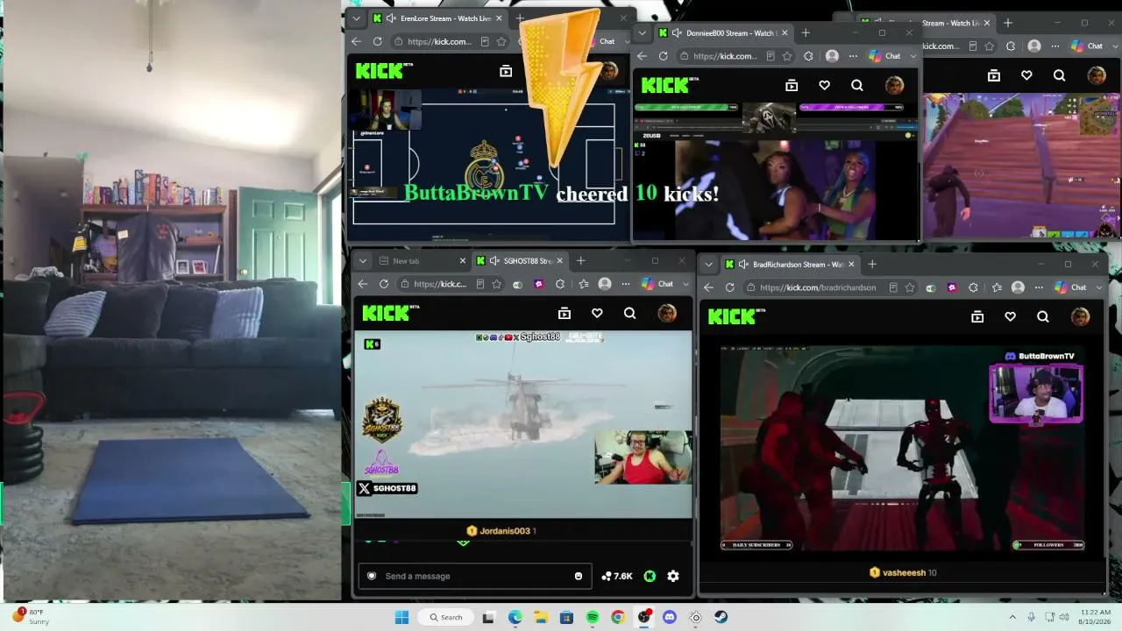Open browser menu in SGhost88 window
Image resolution: width=1122 pixels, height=631 pixels.
625,284
